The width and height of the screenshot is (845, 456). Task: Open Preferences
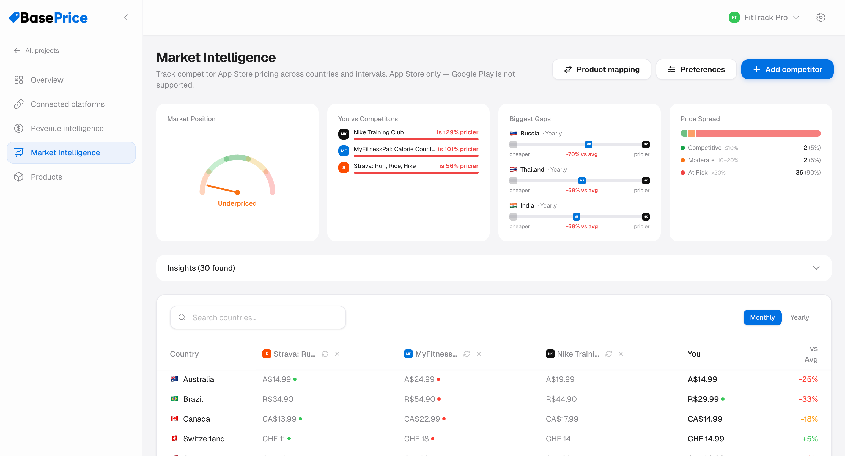coord(696,69)
